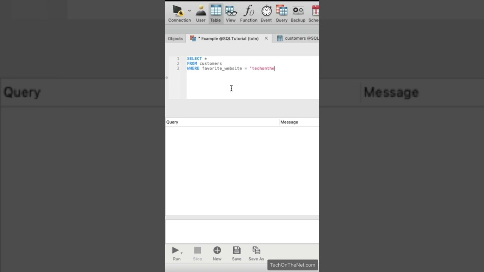The height and width of the screenshot is (272, 484).
Task: Click the 'techonthe string on line 3
Action: (262, 68)
